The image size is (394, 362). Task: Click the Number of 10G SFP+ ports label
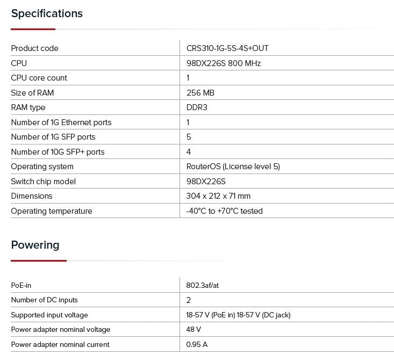pyautogui.click(x=58, y=152)
